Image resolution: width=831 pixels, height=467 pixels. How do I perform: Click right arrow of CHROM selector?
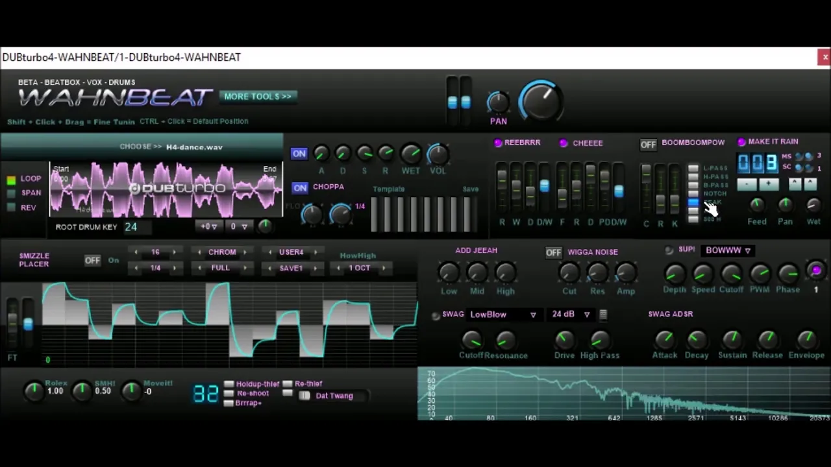pos(245,252)
